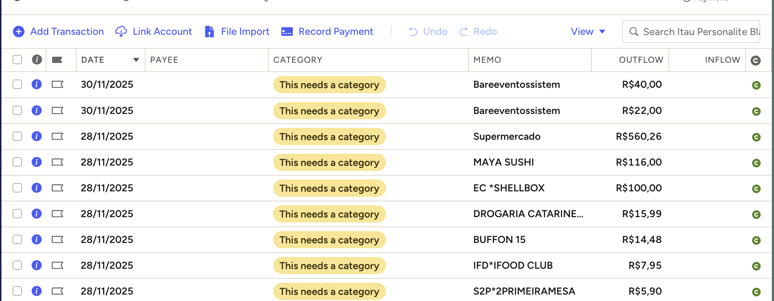Select the R$40,00 Bareeventossistem transaction checkbox
Screen dimensions: 774x301
click(17, 84)
